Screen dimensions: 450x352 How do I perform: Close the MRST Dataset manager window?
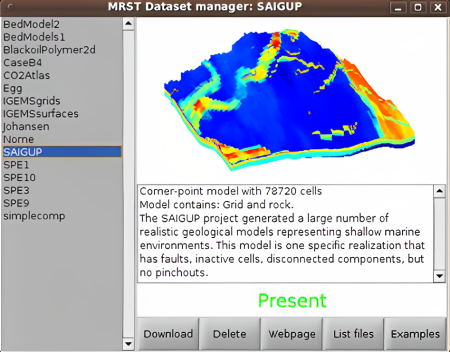click(x=438, y=7)
